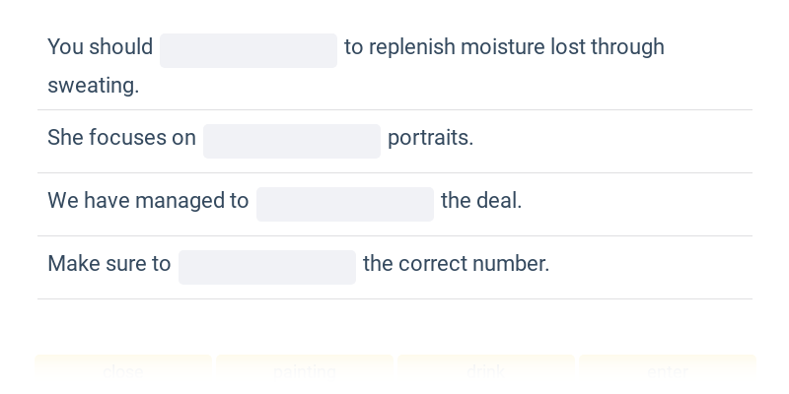Click the word "sweating."

(x=93, y=86)
